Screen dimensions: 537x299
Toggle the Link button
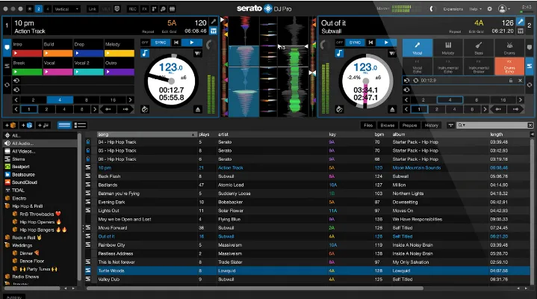93,9
